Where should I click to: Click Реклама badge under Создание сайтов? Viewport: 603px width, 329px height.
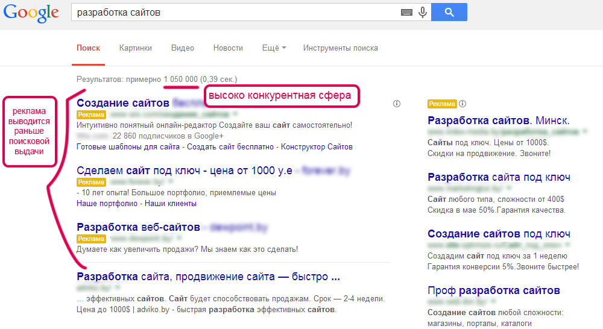[x=91, y=114]
